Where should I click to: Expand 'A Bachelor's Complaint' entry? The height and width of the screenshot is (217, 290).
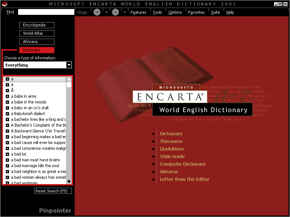coord(7,125)
